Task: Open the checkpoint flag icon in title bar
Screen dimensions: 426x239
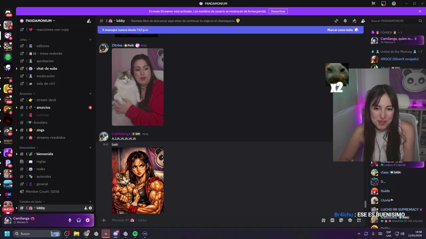Action: click(x=373, y=4)
